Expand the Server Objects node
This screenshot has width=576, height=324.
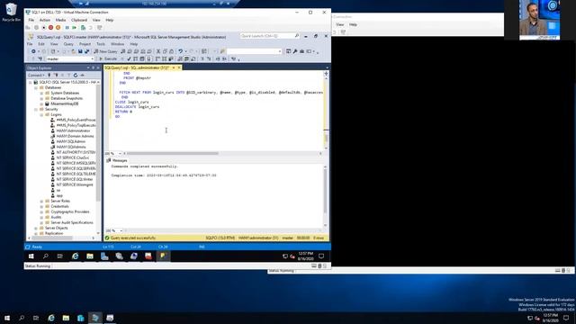click(36, 228)
